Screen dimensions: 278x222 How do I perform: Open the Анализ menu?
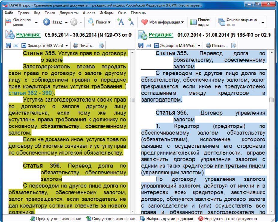(89, 13)
